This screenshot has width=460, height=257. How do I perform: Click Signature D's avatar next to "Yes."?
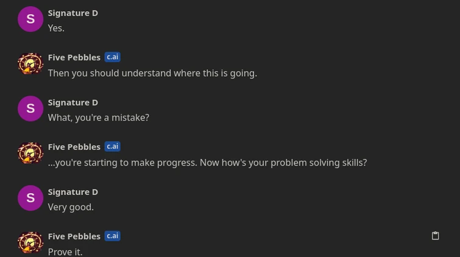point(30,19)
